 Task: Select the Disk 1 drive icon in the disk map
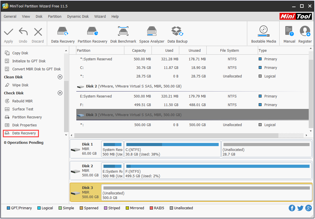click(x=75, y=150)
